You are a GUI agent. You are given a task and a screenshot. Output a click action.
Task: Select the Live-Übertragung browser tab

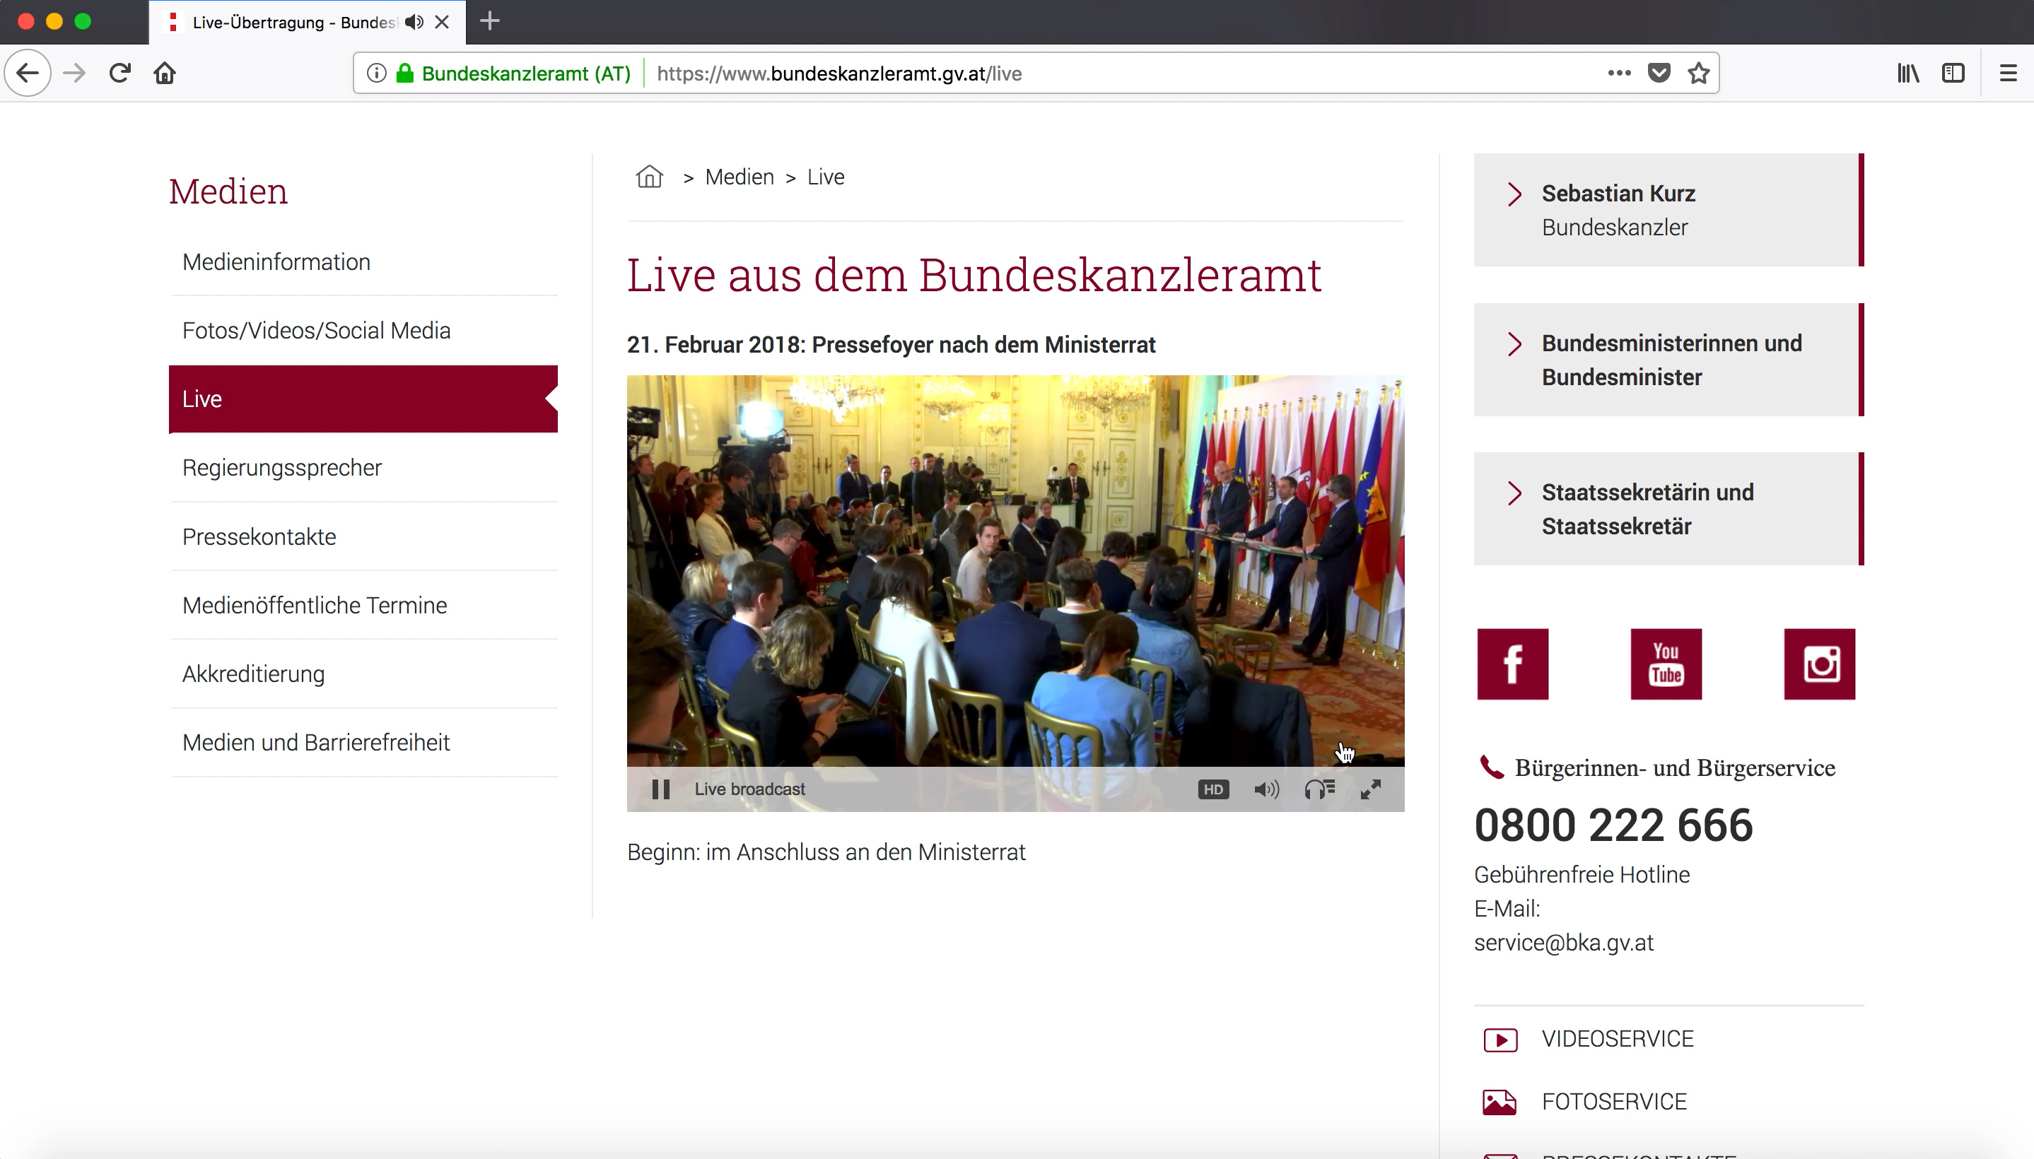(307, 23)
